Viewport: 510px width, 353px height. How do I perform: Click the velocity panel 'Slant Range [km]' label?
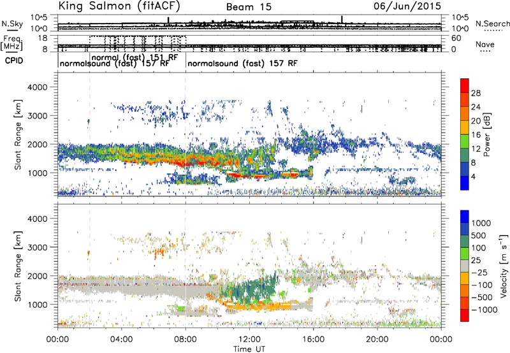coord(18,266)
